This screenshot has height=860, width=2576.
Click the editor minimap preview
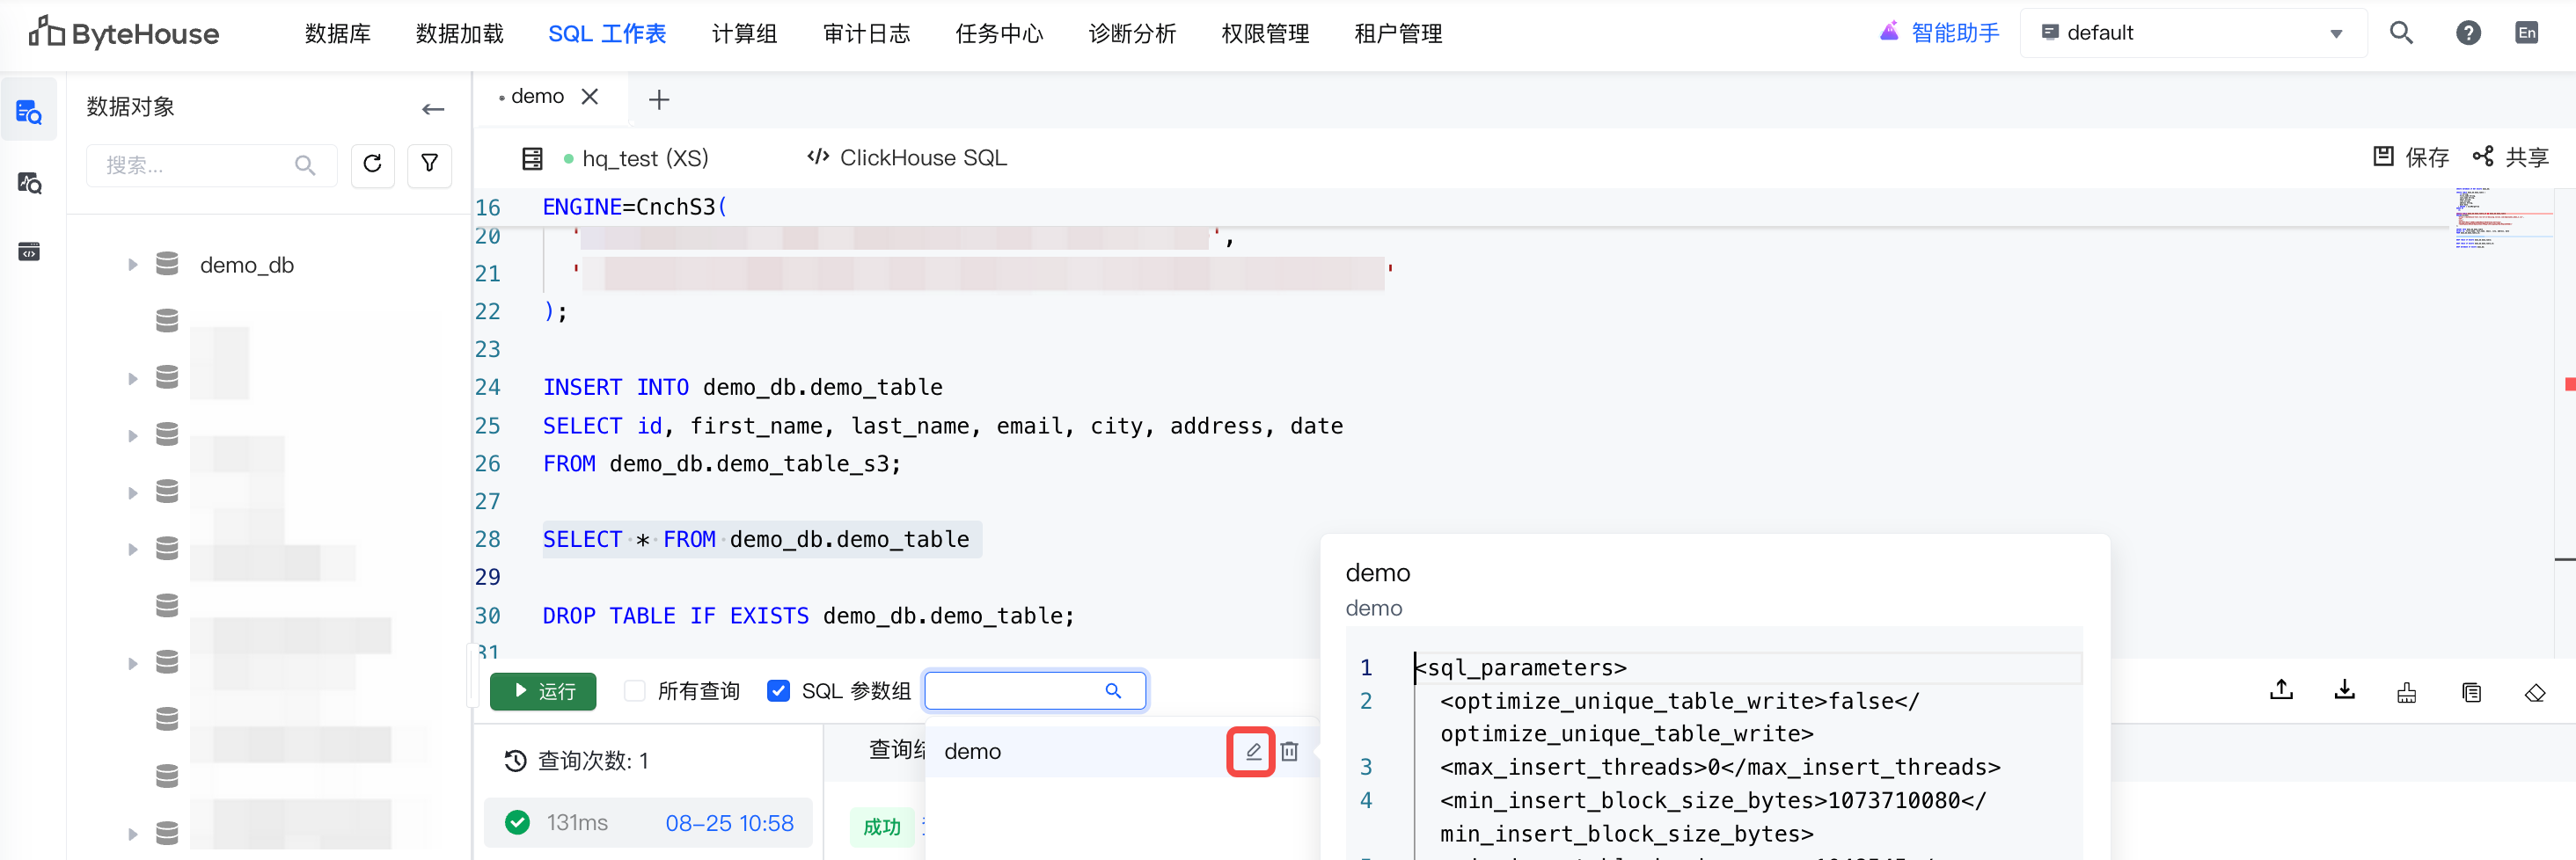coord(2502,216)
